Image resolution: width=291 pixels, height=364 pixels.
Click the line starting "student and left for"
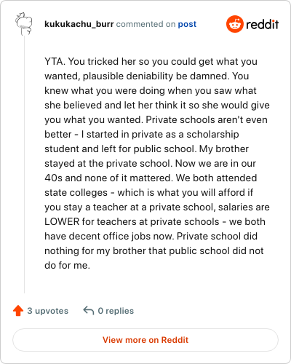[146, 149]
